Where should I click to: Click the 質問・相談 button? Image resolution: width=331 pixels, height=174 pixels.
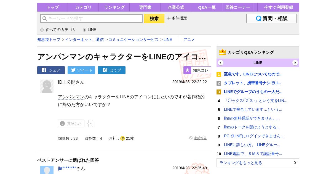click(x=271, y=19)
